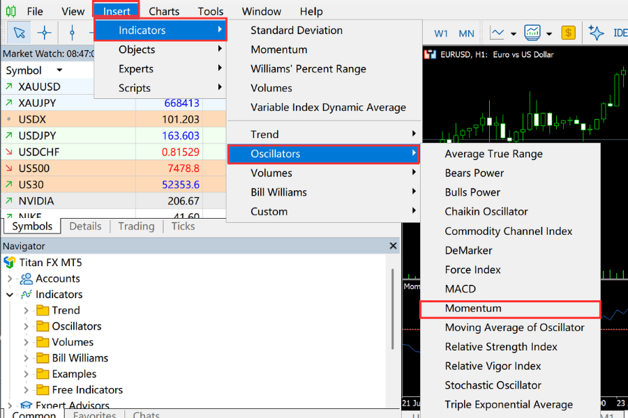Click the yellow dollar sign icon
The image size is (628, 418).
coord(568,33)
